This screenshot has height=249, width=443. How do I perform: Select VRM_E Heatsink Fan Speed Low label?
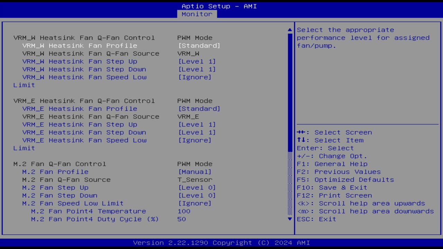tap(84, 141)
